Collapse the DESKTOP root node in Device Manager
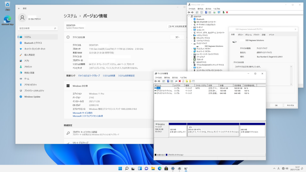Viewport: 306px width, 172px height. coord(189,17)
